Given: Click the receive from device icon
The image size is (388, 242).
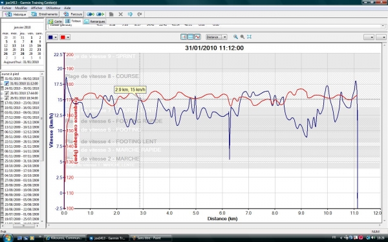Looking at the screenshot, I should pos(100,14).
